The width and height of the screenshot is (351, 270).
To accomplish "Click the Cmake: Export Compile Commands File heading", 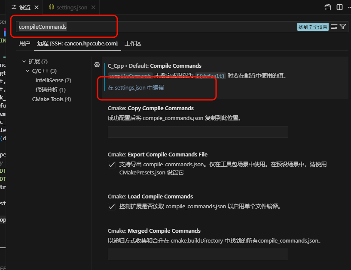I will point(158,155).
